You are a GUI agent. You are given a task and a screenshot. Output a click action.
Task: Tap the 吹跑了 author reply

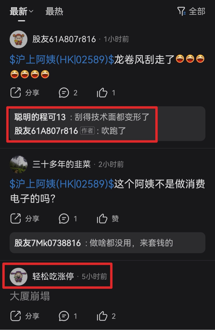[70, 131]
